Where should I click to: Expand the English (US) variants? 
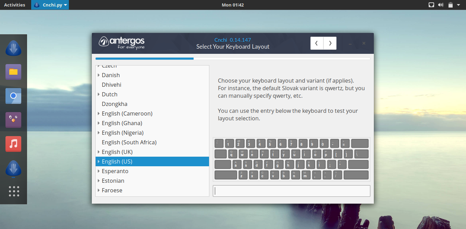(x=99, y=161)
